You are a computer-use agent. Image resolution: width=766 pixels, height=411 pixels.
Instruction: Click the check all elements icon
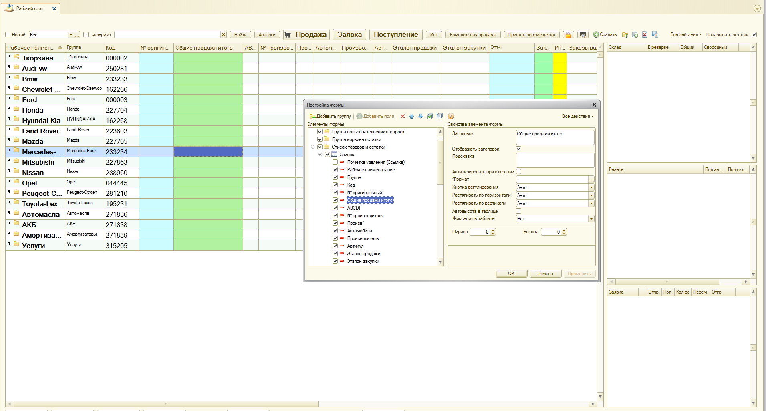[x=430, y=116]
